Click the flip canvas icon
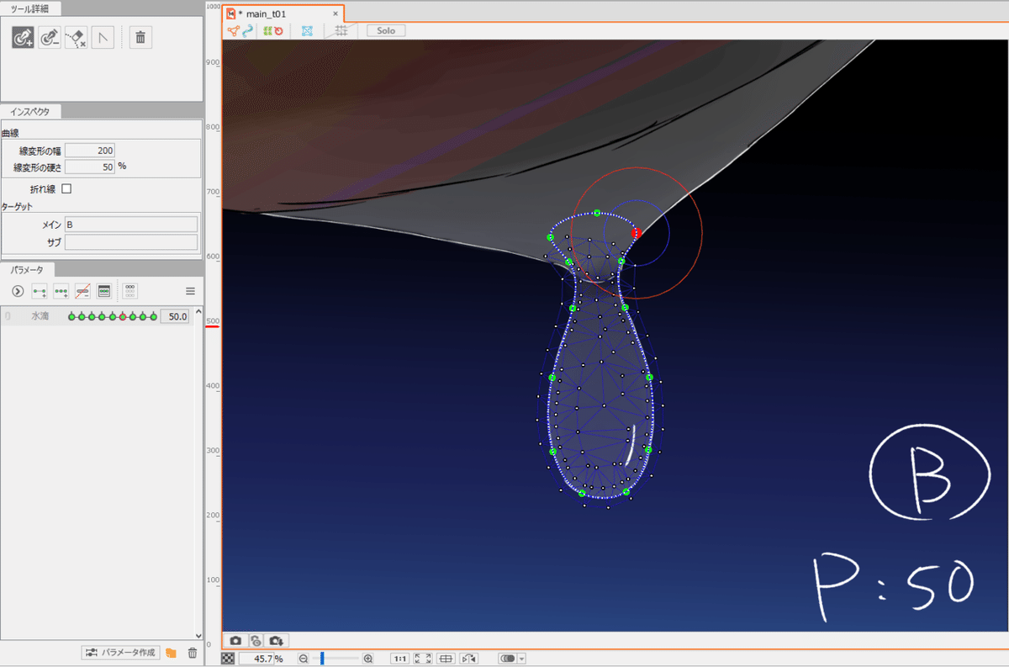 469,659
